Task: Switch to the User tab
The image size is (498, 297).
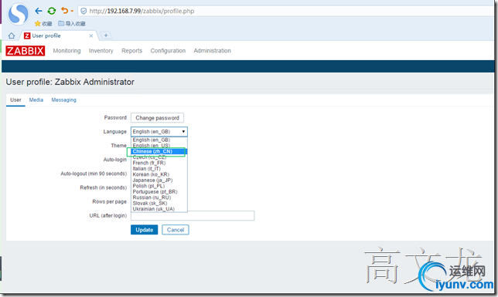Action: tap(15, 100)
